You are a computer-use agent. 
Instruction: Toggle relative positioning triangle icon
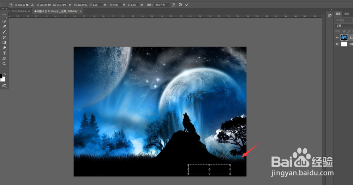point(32,5)
